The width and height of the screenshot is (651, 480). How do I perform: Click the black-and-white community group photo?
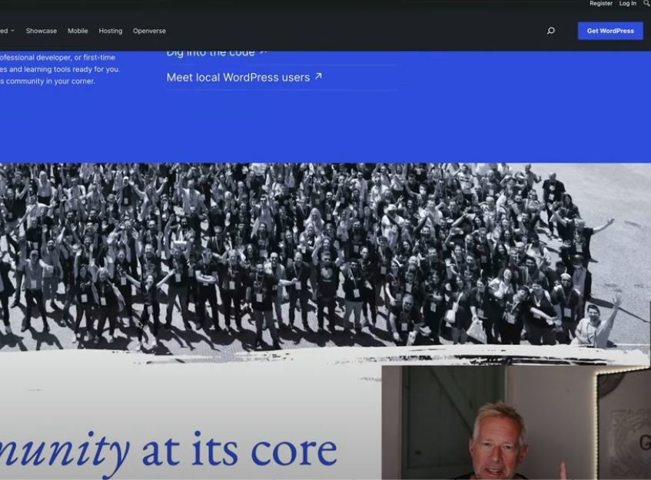point(307,253)
